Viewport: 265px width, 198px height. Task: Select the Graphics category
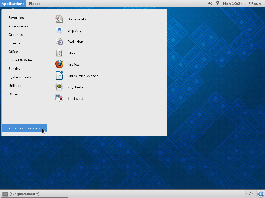16,35
